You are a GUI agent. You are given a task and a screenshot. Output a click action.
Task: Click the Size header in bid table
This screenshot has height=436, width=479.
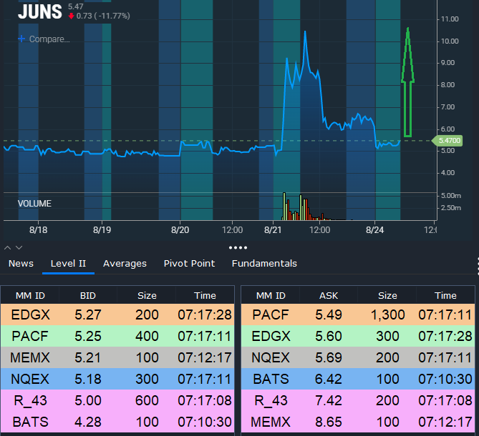pyautogui.click(x=147, y=295)
